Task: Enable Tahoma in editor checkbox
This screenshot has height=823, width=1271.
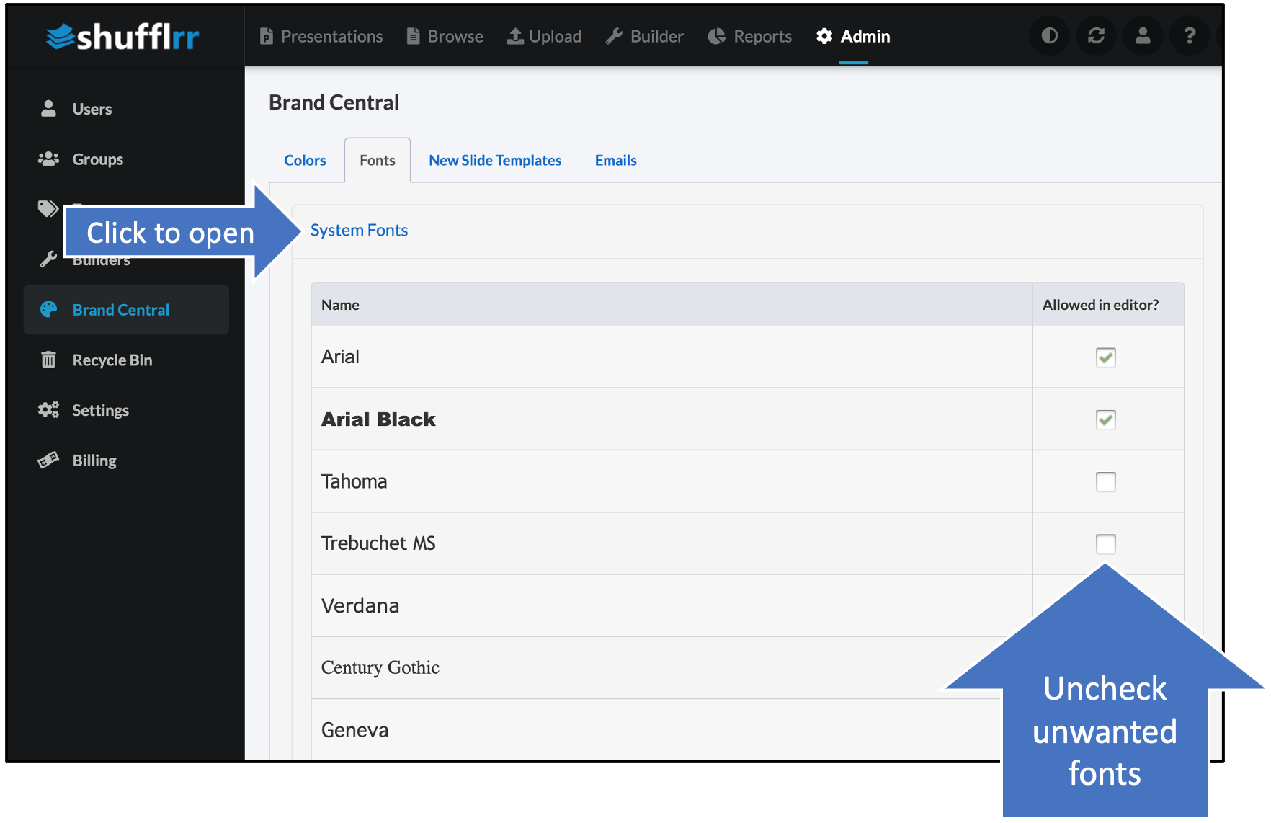Action: tap(1105, 481)
